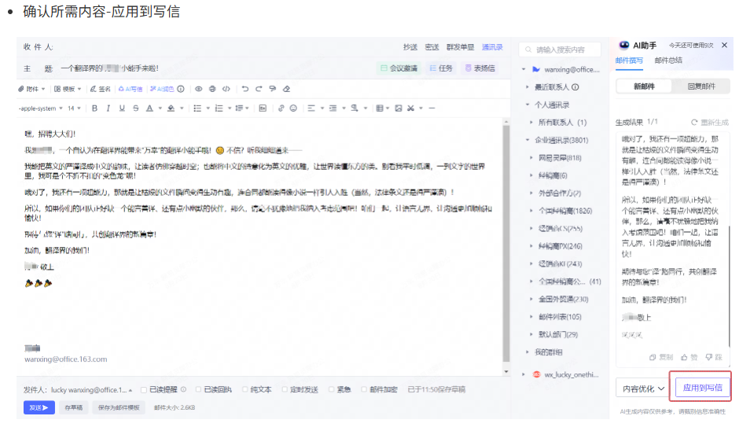Open the -apple-system font family dropdown
This screenshot has height=427, width=739.
click(x=41, y=109)
